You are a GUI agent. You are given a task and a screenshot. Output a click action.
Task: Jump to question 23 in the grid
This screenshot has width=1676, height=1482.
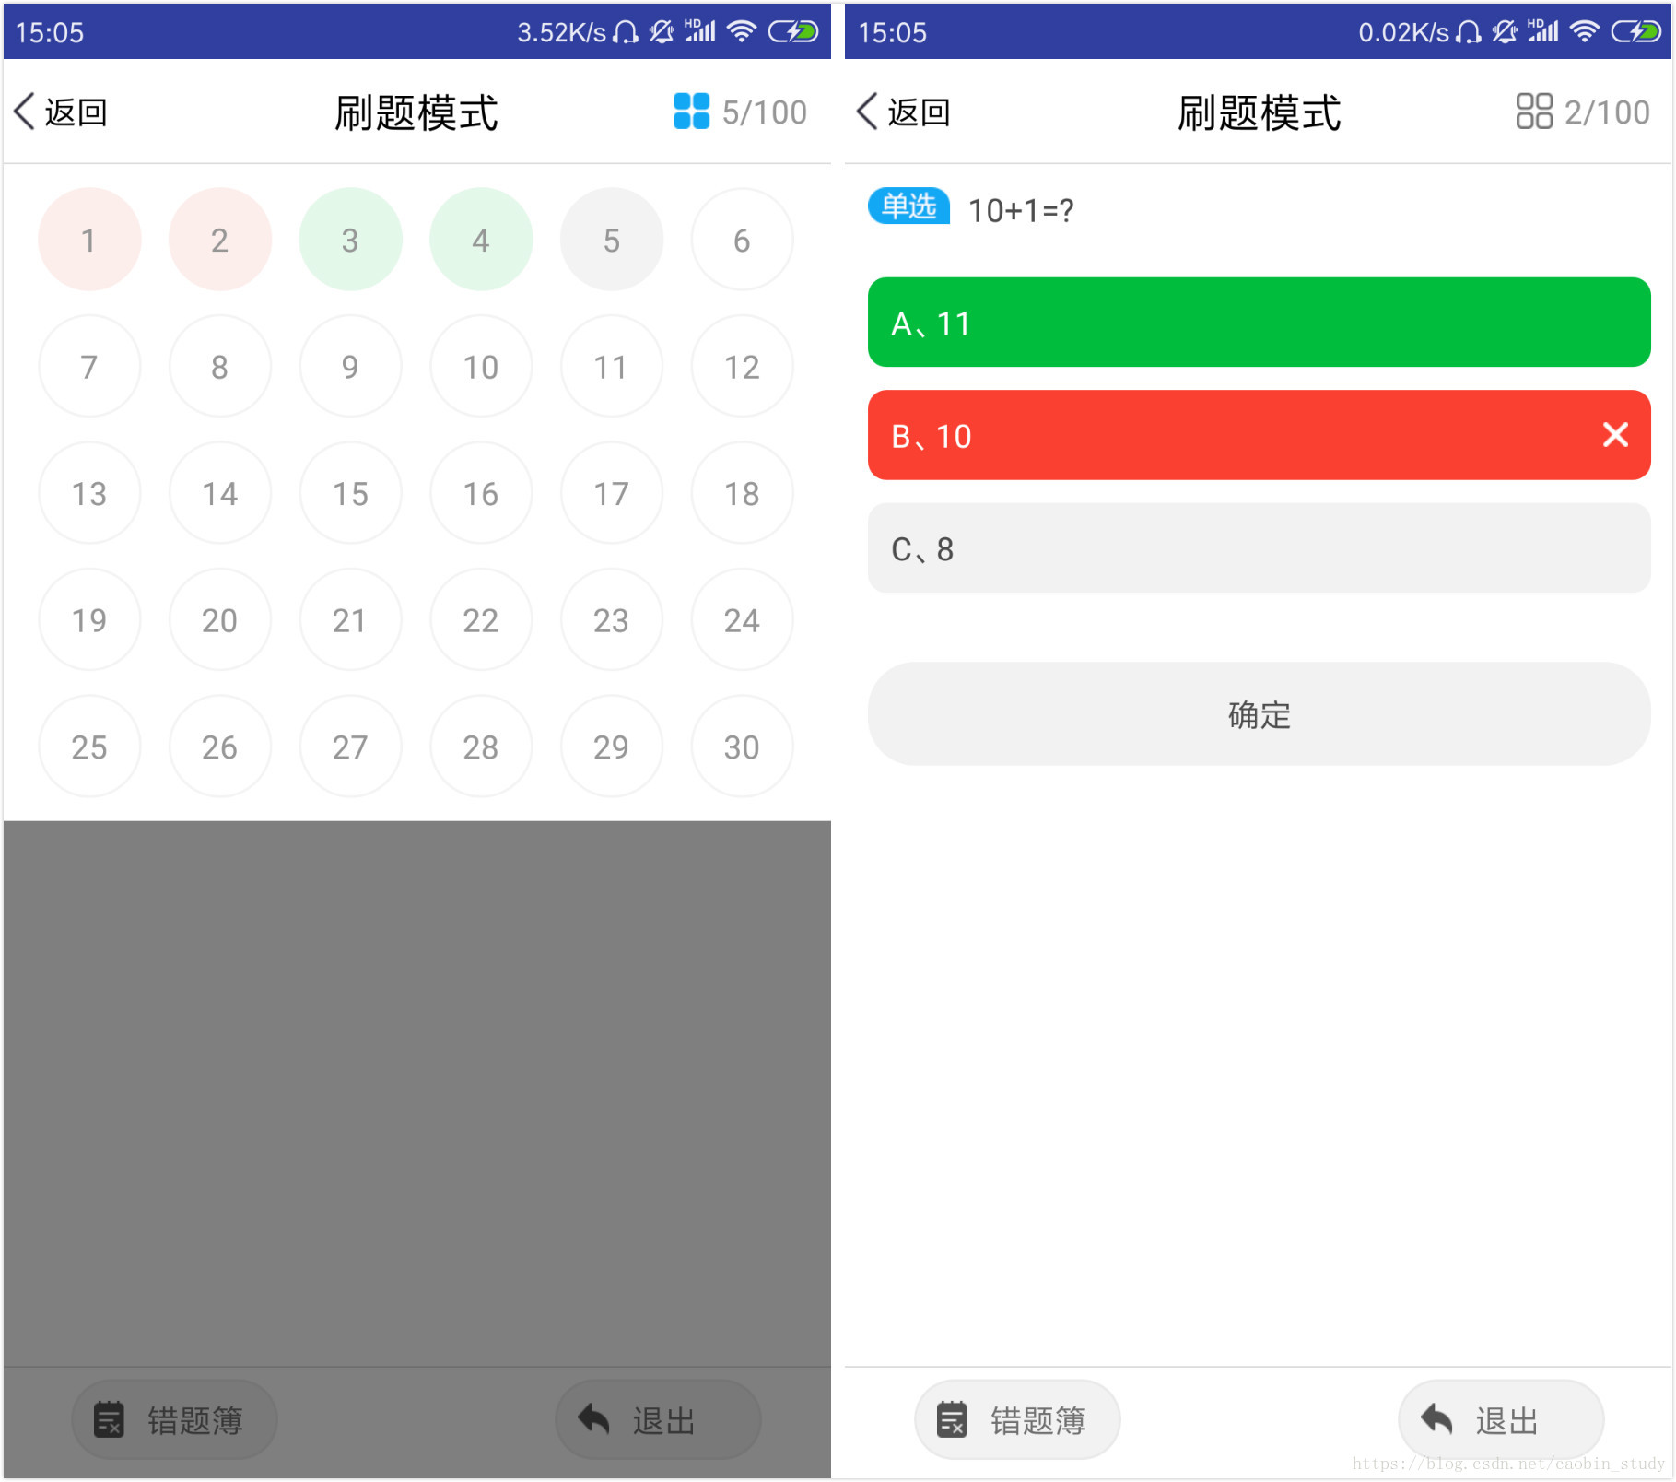pyautogui.click(x=611, y=619)
